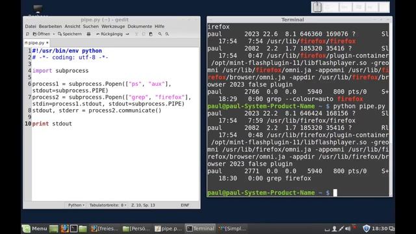This screenshot has height=234, width=416.
Task: Click the show desktop icon on taskbar
Action: coord(53,228)
